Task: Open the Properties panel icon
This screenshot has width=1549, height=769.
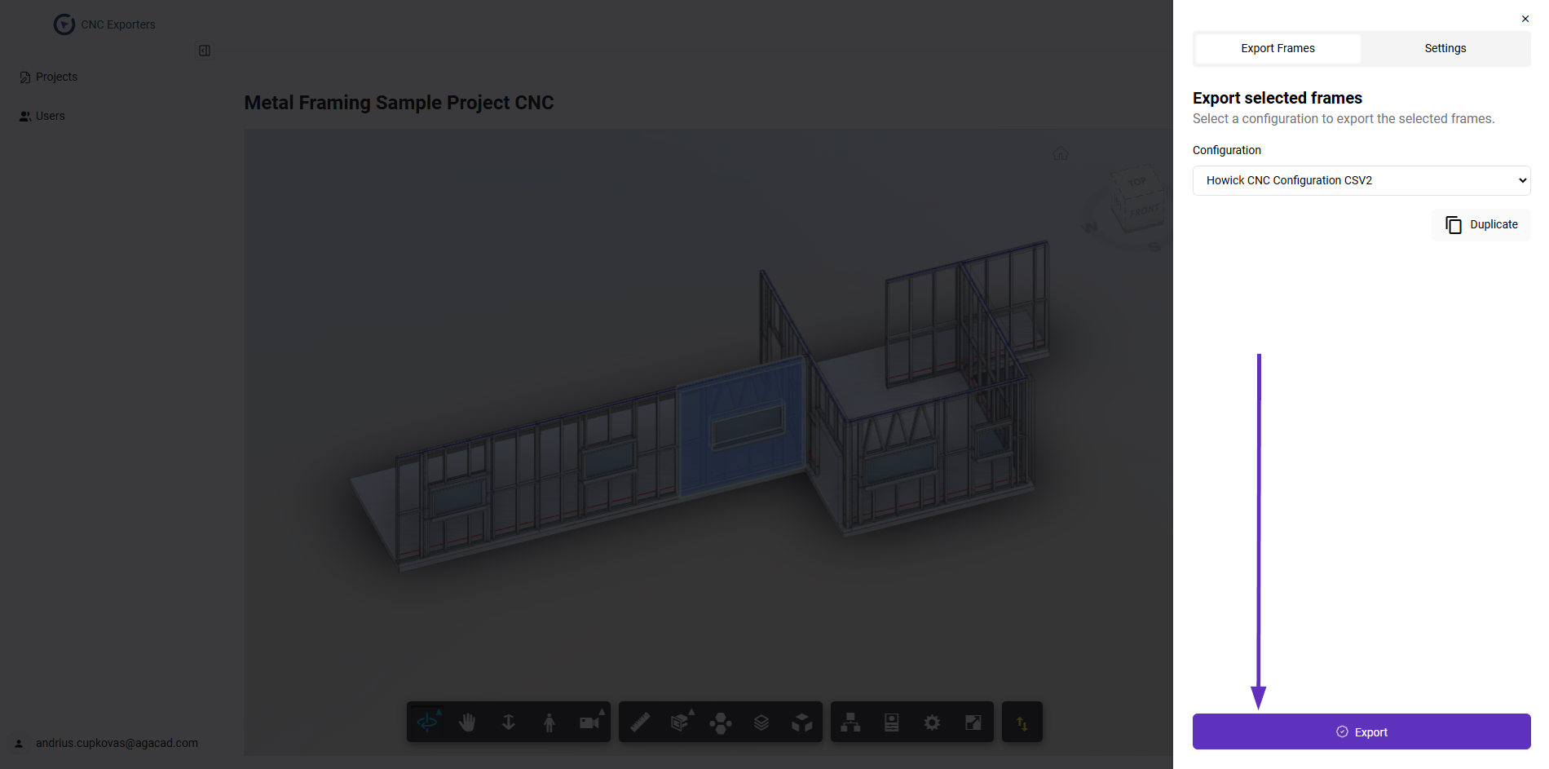Action: coord(891,722)
